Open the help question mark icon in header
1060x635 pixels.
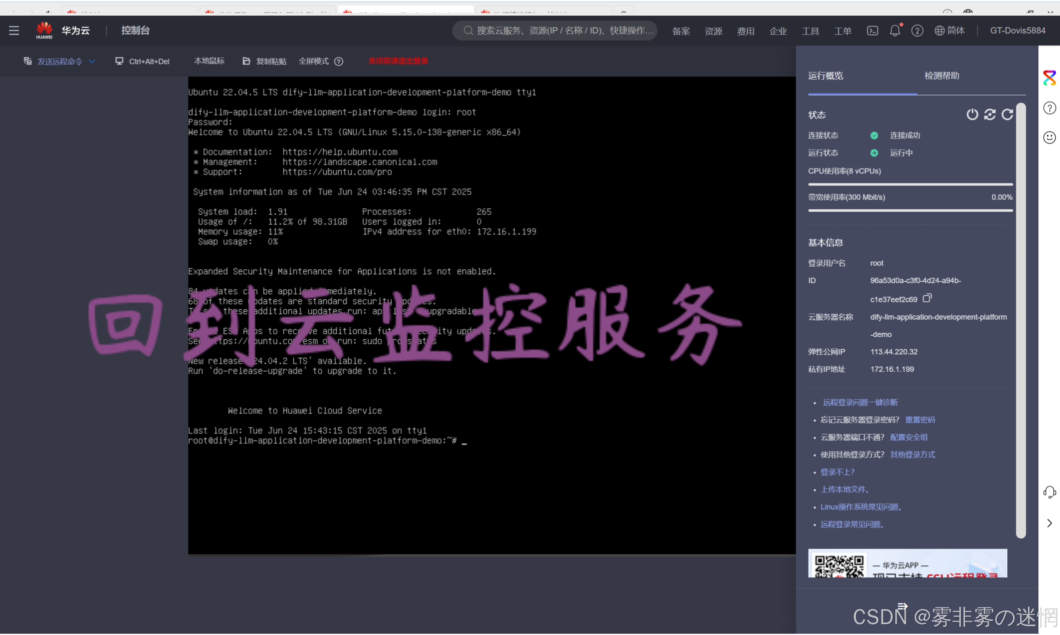pos(917,30)
